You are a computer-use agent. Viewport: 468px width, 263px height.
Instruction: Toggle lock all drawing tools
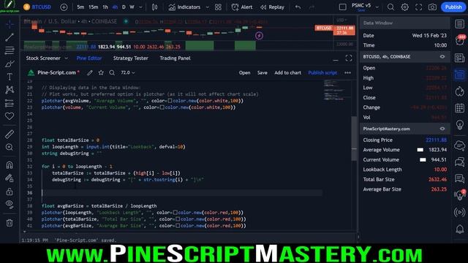tap(10, 191)
